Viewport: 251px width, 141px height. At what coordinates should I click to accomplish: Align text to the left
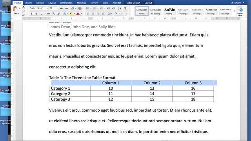click(x=88, y=14)
